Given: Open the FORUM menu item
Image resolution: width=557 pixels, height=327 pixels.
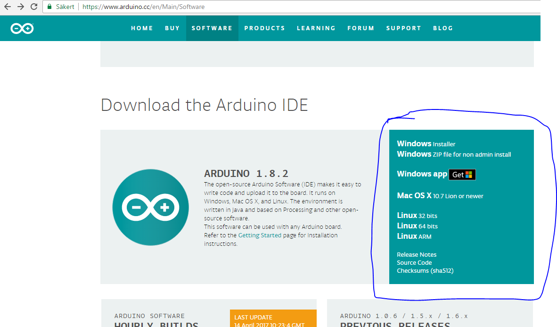Looking at the screenshot, I should coord(360,28).
